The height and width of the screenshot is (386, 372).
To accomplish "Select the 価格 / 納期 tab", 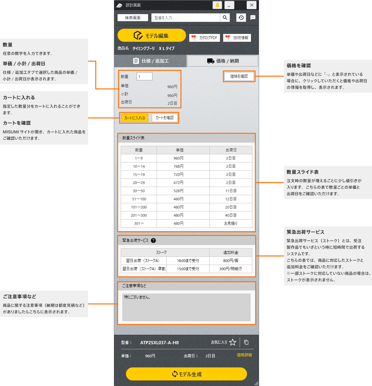I will click(223, 61).
